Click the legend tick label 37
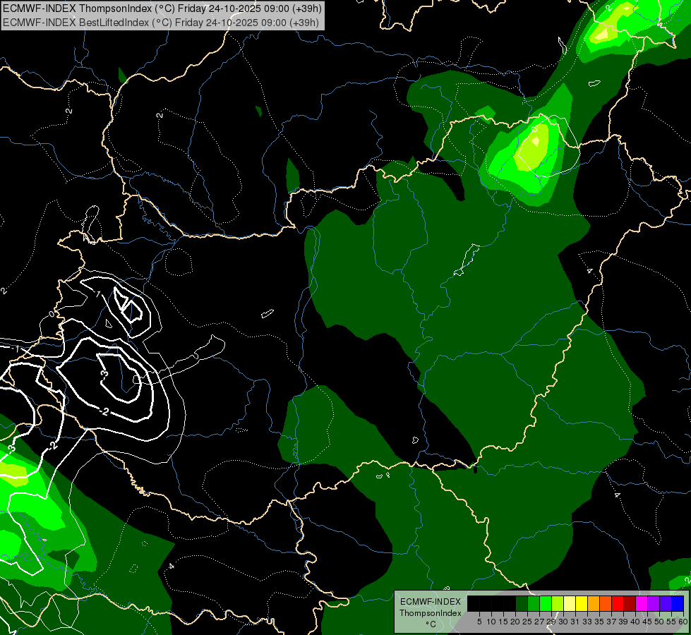The image size is (691, 635). 611,622
